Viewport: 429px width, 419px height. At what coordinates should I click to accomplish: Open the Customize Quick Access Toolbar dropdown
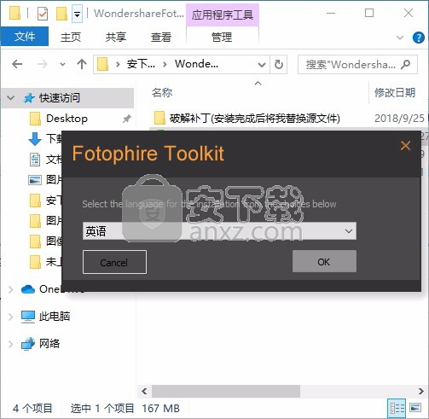point(77,14)
